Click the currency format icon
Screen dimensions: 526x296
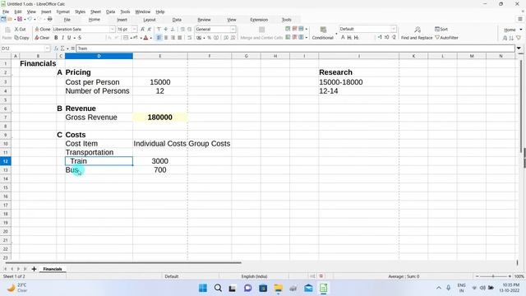(x=199, y=38)
